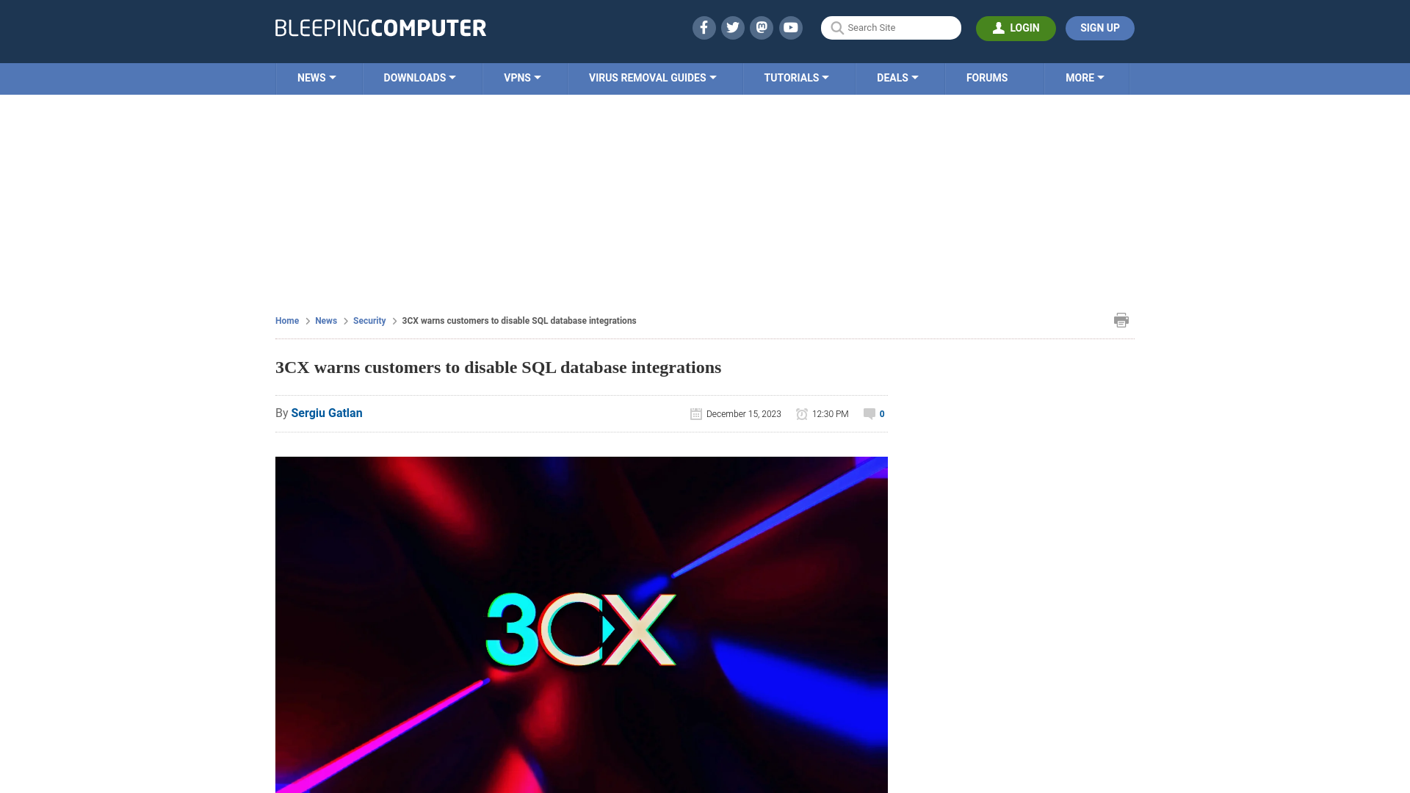Viewport: 1410px width, 793px height.
Task: Click the SIGN UP button
Action: click(x=1099, y=27)
